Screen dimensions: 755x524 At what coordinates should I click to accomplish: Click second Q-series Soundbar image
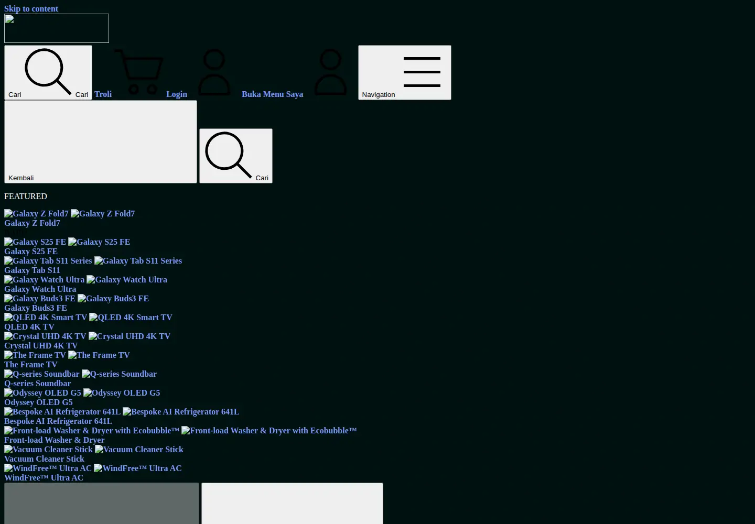[x=119, y=374]
